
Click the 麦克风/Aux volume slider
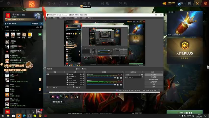pyautogui.click(x=101, y=78)
